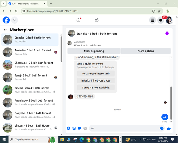Send quick reply 'Sorry, it's not available.'
This screenshot has width=178, height=143.
pos(96,88)
